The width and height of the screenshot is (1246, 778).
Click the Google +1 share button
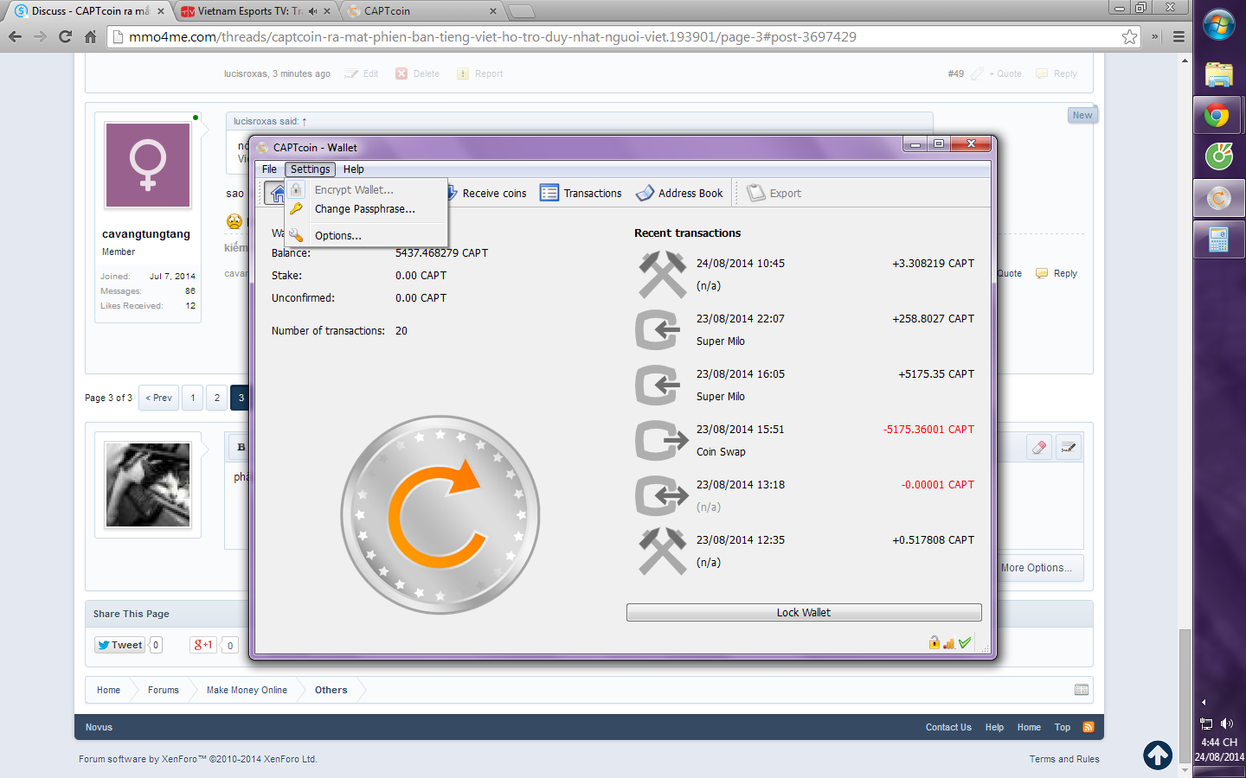pyautogui.click(x=203, y=645)
